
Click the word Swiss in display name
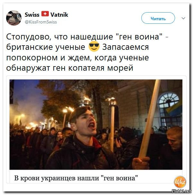point(32,15)
